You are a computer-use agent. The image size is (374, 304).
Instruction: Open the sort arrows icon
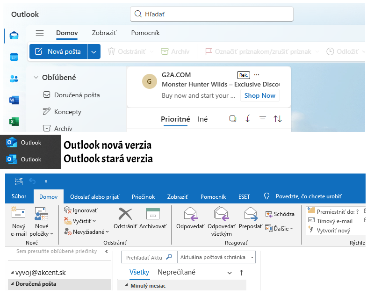tap(278, 119)
